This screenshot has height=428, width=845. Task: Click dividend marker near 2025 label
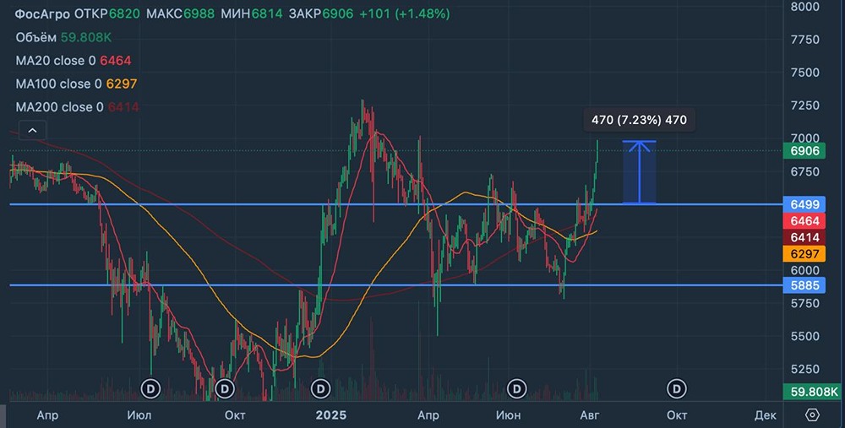(320, 388)
